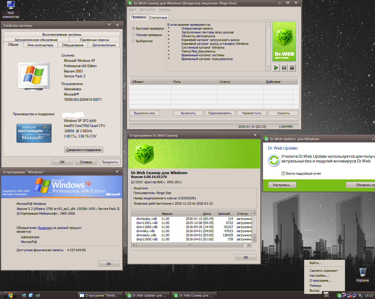Choose Выход in the tray context menu

click(x=314, y=290)
